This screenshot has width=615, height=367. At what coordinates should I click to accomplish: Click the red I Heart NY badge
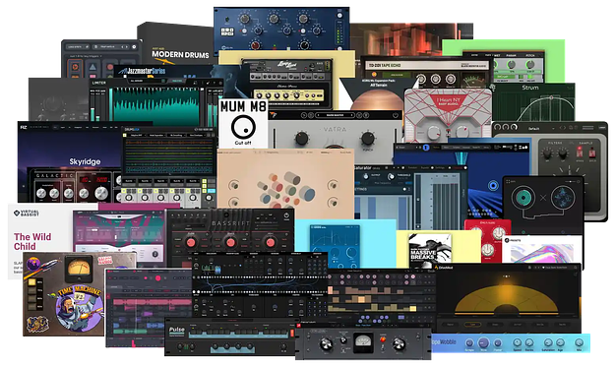(x=449, y=102)
